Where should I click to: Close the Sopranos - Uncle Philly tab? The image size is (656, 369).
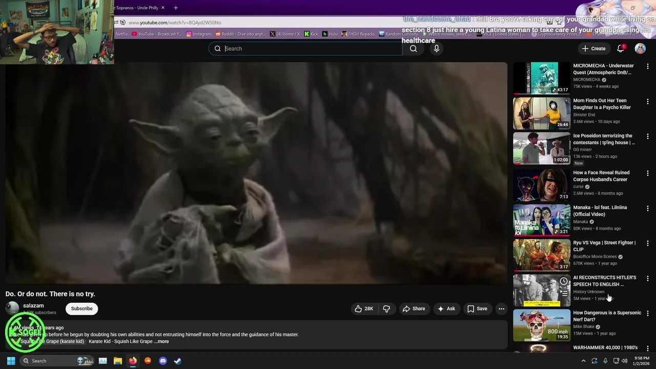163,8
